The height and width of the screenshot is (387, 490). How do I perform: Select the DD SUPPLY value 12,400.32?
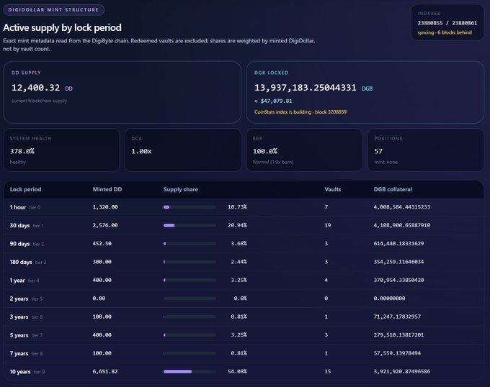pyautogui.click(x=35, y=88)
